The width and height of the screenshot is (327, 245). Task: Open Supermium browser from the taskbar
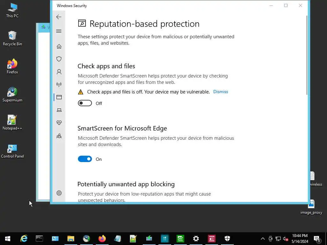click(x=86, y=239)
